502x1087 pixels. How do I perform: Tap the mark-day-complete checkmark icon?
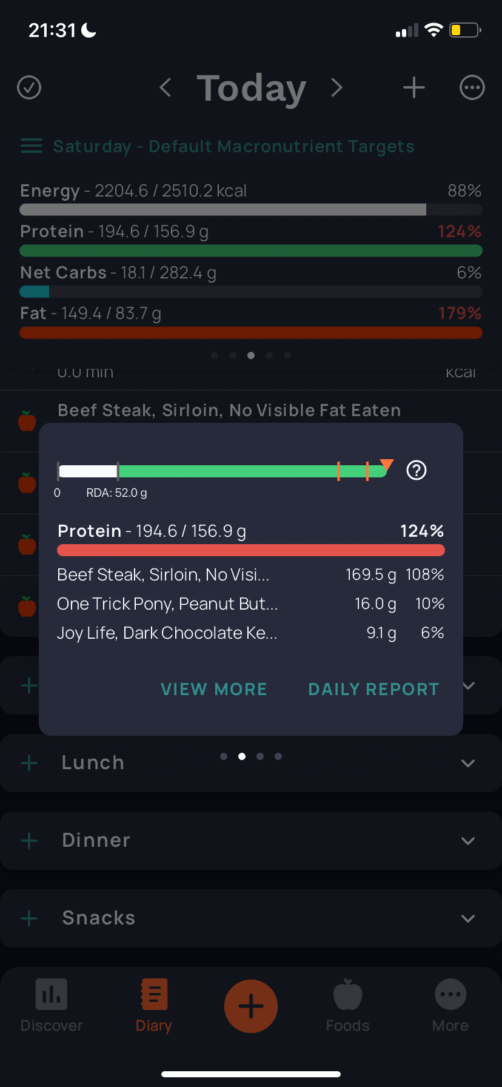[29, 87]
